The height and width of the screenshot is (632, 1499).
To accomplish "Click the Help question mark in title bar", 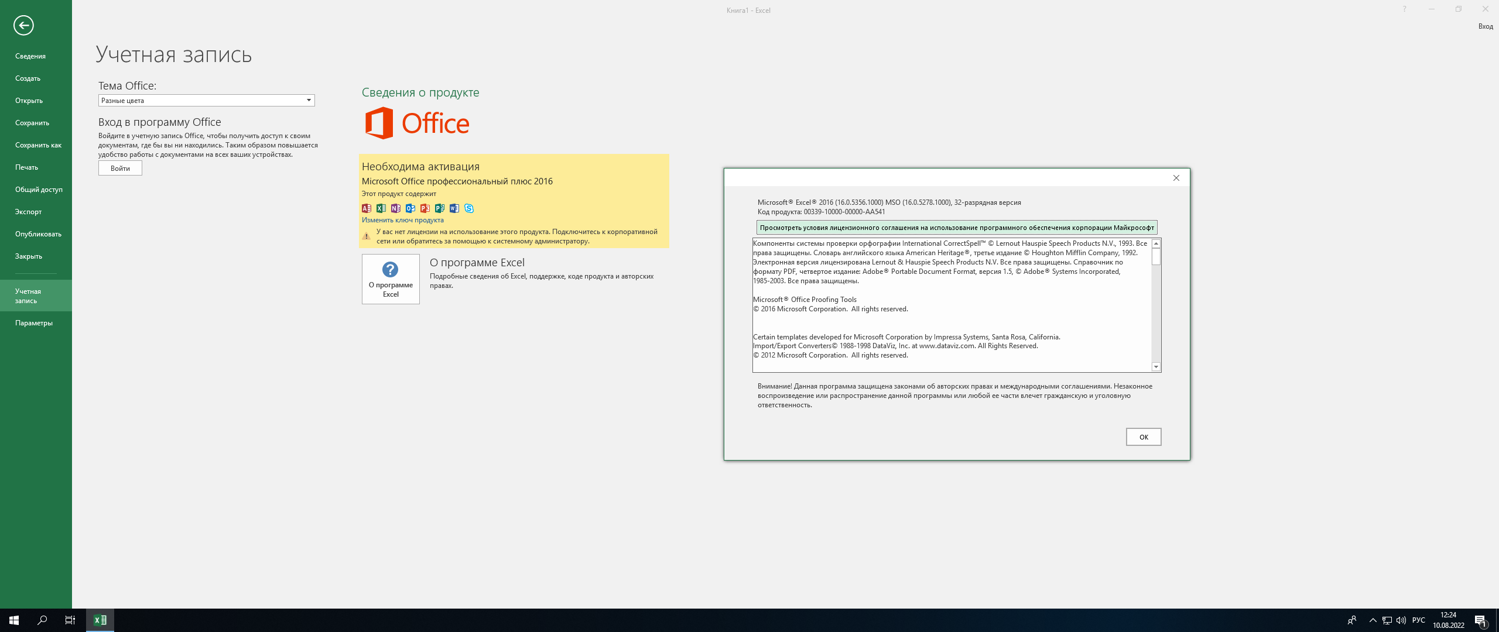I will 1404,9.
